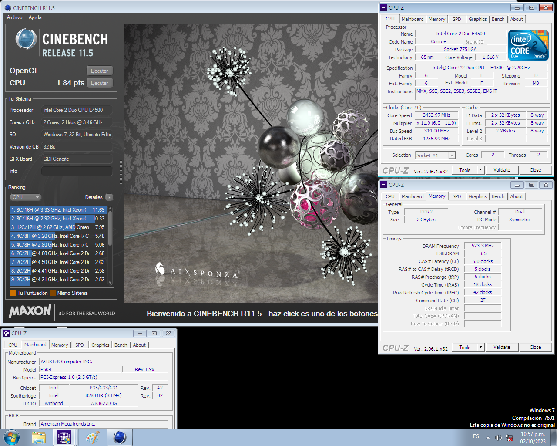Click Tools button in top CPU-Z
Screen dimensions: 557x446
465,170
